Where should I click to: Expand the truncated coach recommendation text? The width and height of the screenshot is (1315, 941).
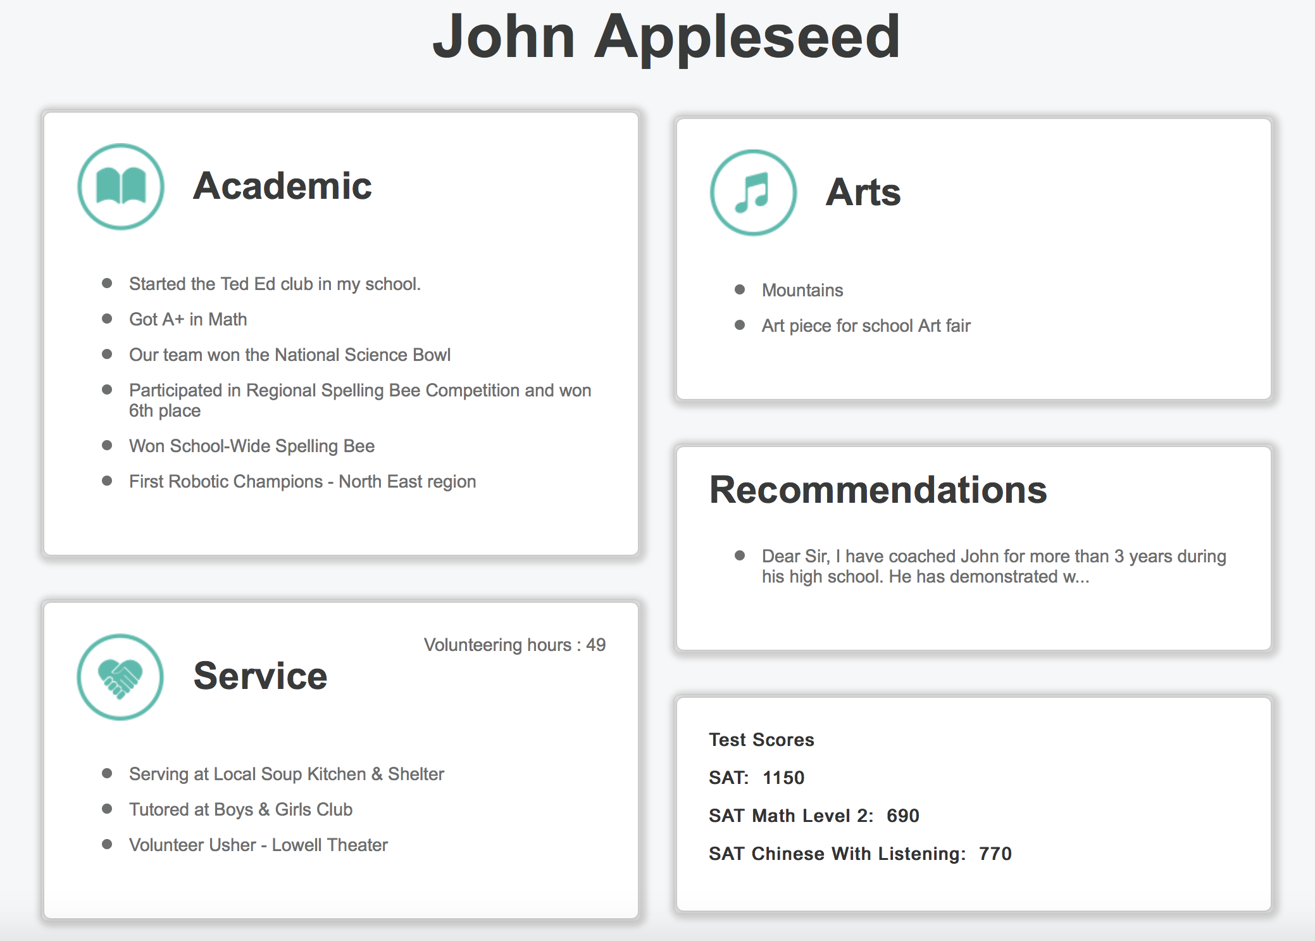(x=994, y=566)
